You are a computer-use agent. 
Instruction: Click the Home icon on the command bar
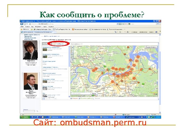[116, 32]
